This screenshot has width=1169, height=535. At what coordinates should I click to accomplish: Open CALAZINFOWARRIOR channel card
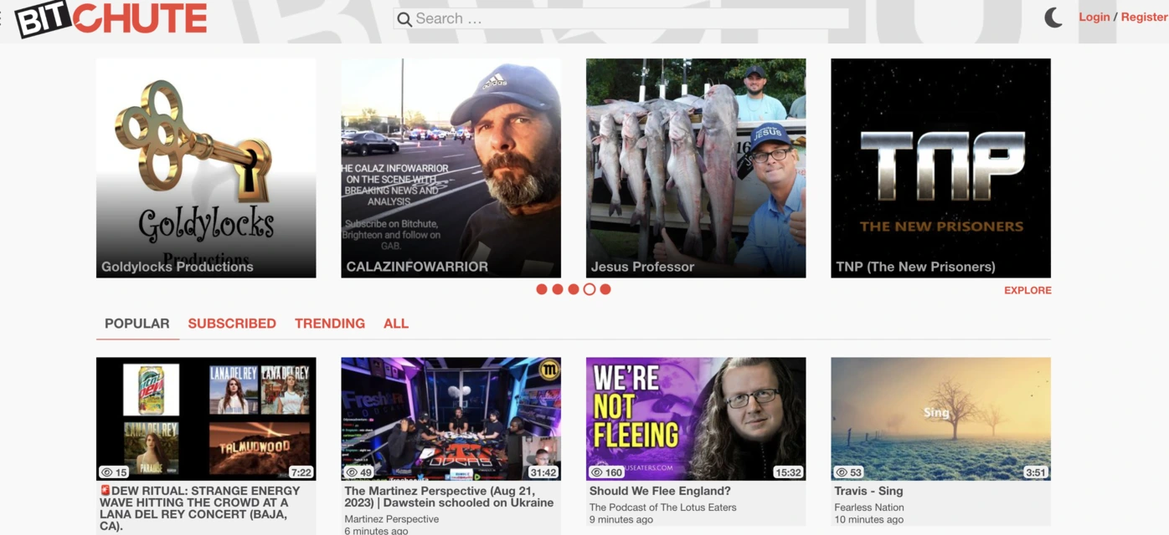451,168
